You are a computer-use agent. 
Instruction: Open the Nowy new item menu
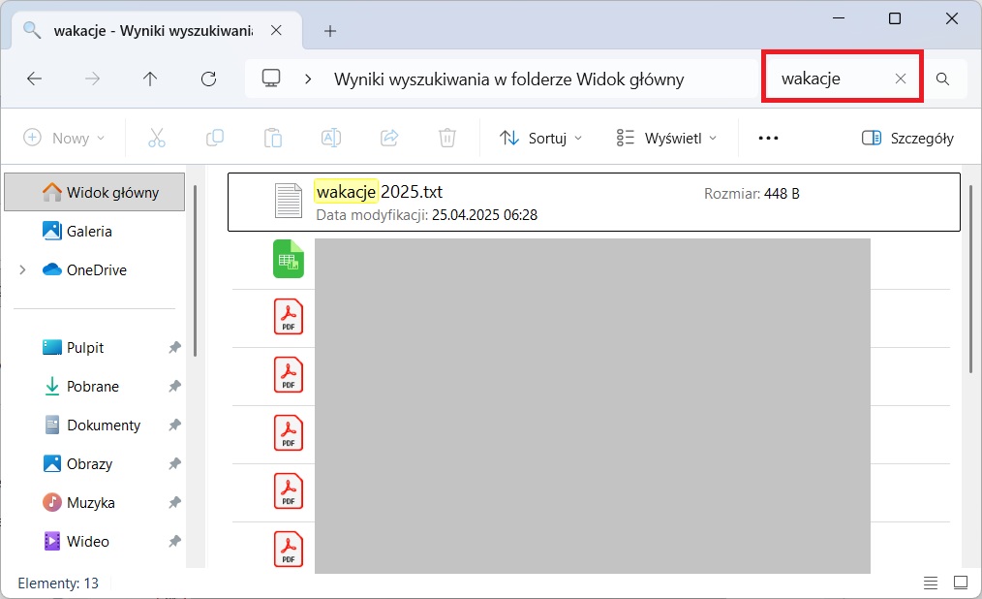[x=64, y=138]
